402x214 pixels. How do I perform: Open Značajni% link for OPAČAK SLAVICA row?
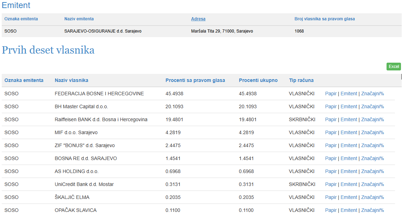[x=373, y=210]
